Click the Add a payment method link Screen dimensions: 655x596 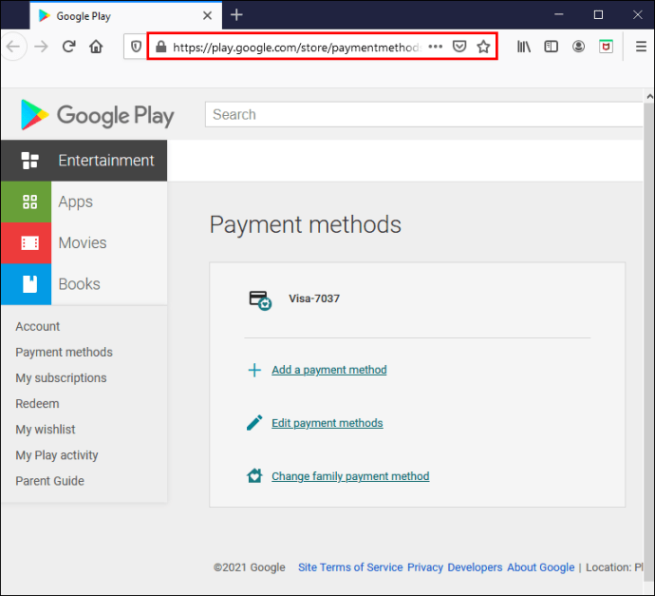[329, 370]
